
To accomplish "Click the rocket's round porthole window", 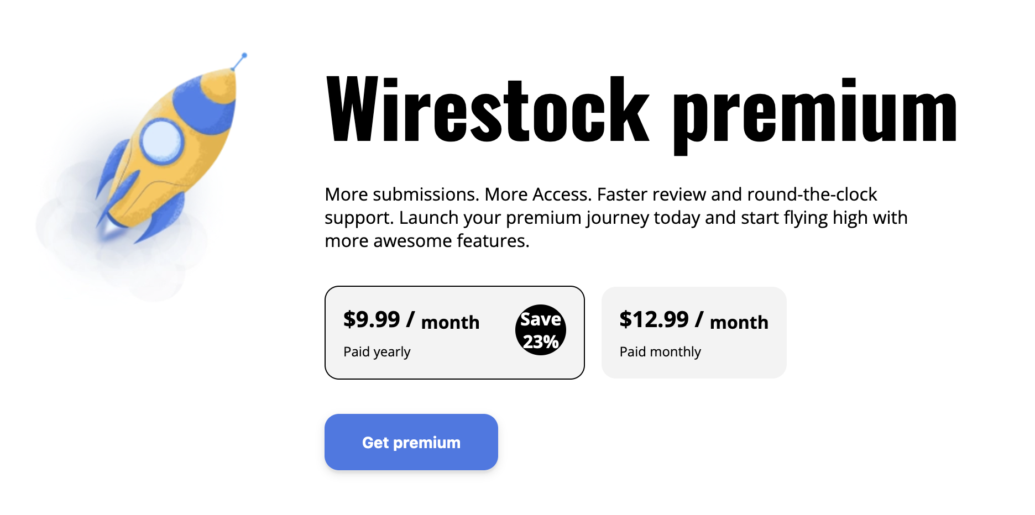I will [162, 141].
